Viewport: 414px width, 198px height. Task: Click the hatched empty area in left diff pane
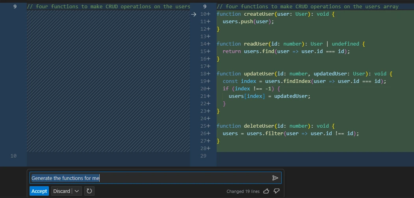click(108, 81)
